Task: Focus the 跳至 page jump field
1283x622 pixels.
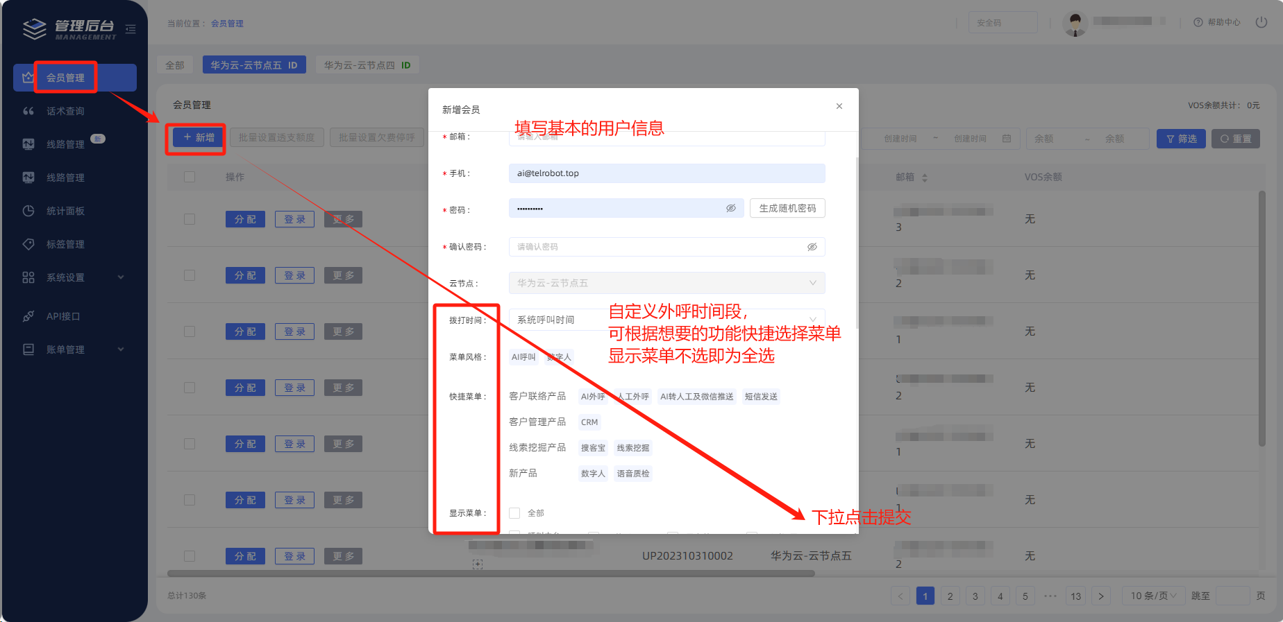Action: (1234, 596)
